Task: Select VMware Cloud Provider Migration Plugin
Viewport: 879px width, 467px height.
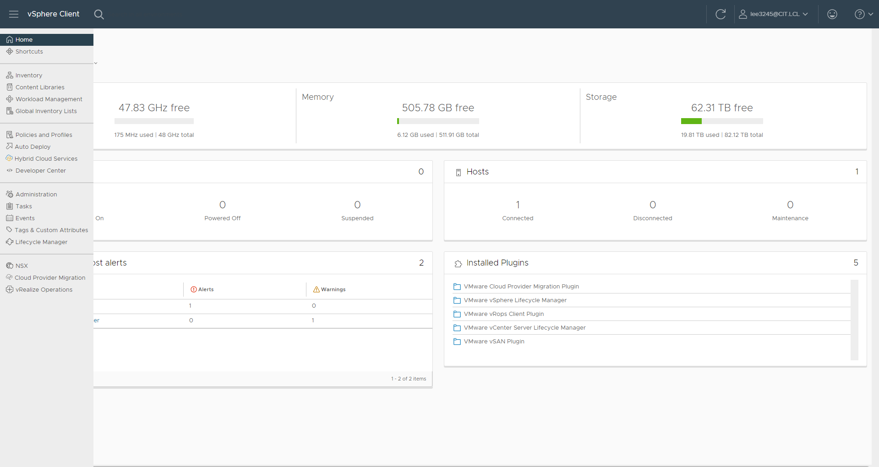Action: click(521, 287)
